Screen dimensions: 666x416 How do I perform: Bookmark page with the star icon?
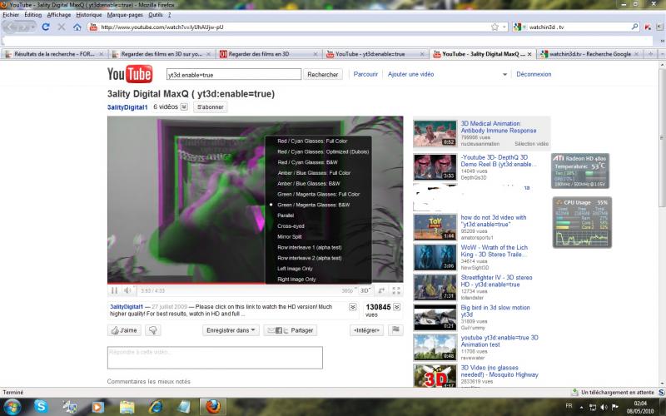[x=495, y=27]
